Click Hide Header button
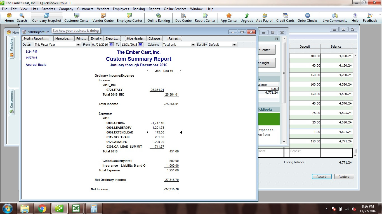Screen dimensions: 382x214 135,38
